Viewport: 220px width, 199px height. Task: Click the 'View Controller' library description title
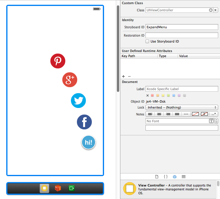151,185
